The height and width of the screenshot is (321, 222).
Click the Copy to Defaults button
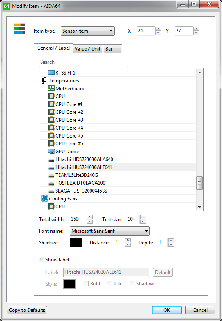[27, 310]
